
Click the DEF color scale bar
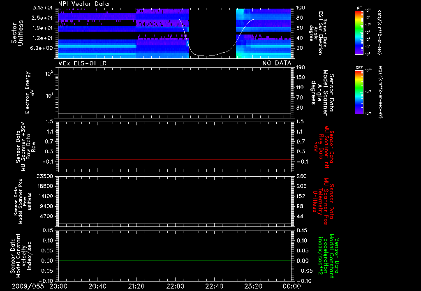coord(357,92)
